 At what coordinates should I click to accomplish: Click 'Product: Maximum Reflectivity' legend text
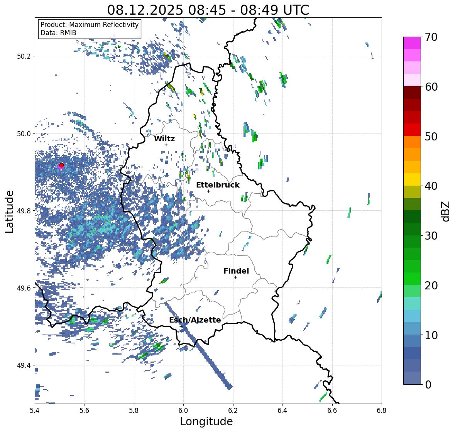click(x=90, y=25)
